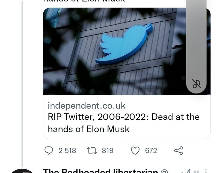The width and height of the screenshot is (217, 173).
Task: Click the truncated tweet text above the card
Action: [x=84, y=2]
